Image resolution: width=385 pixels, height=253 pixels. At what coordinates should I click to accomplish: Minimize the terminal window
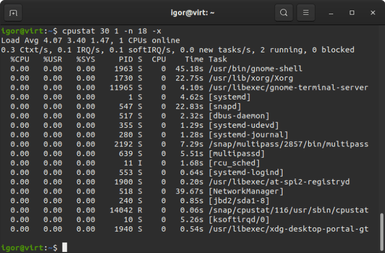click(331, 13)
